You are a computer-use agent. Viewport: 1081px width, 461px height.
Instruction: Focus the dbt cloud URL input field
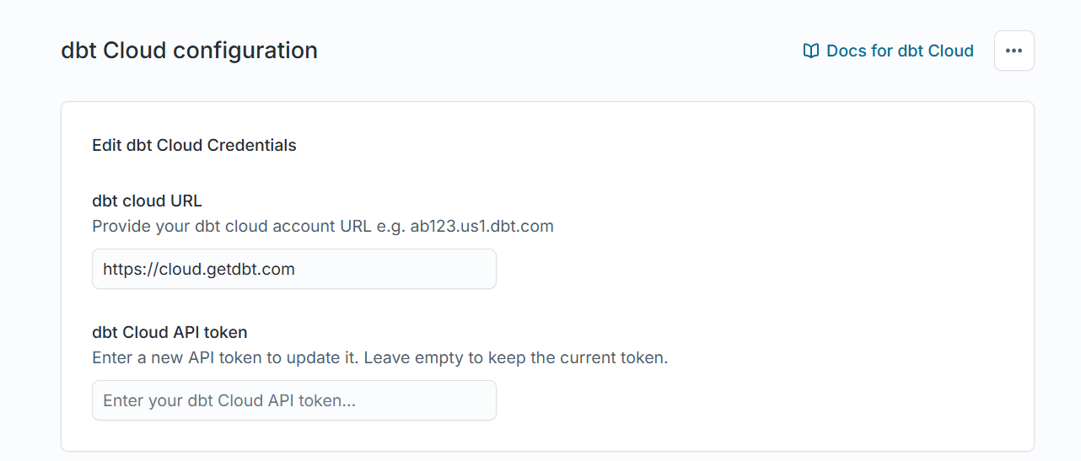pyautogui.click(x=293, y=269)
